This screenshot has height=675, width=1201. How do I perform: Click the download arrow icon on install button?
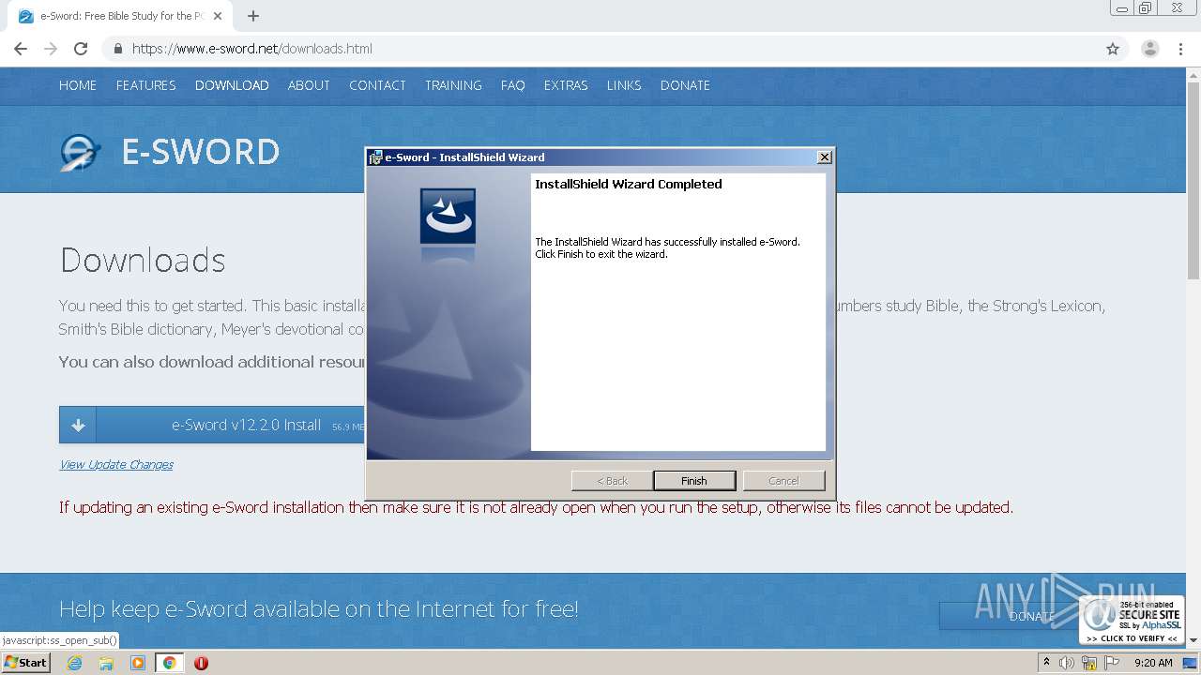click(78, 425)
